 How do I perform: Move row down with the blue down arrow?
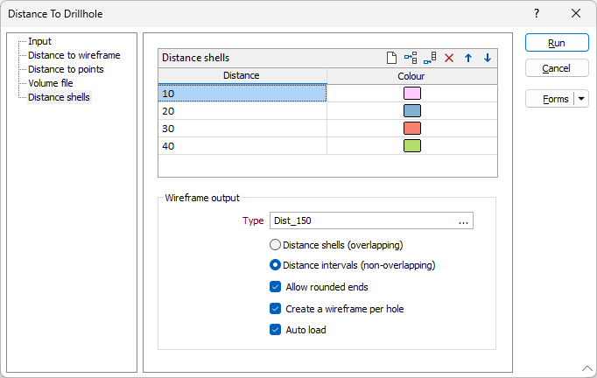[488, 58]
